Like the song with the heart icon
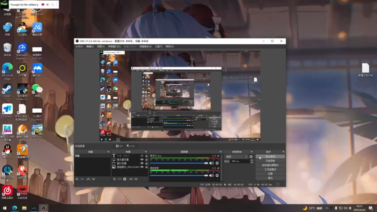This screenshot has height=212, width=377. point(43,5)
